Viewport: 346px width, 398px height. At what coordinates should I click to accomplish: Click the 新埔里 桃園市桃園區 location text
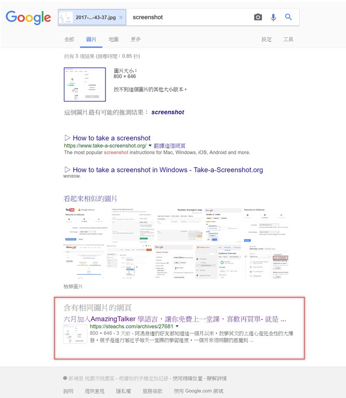tap(91, 379)
